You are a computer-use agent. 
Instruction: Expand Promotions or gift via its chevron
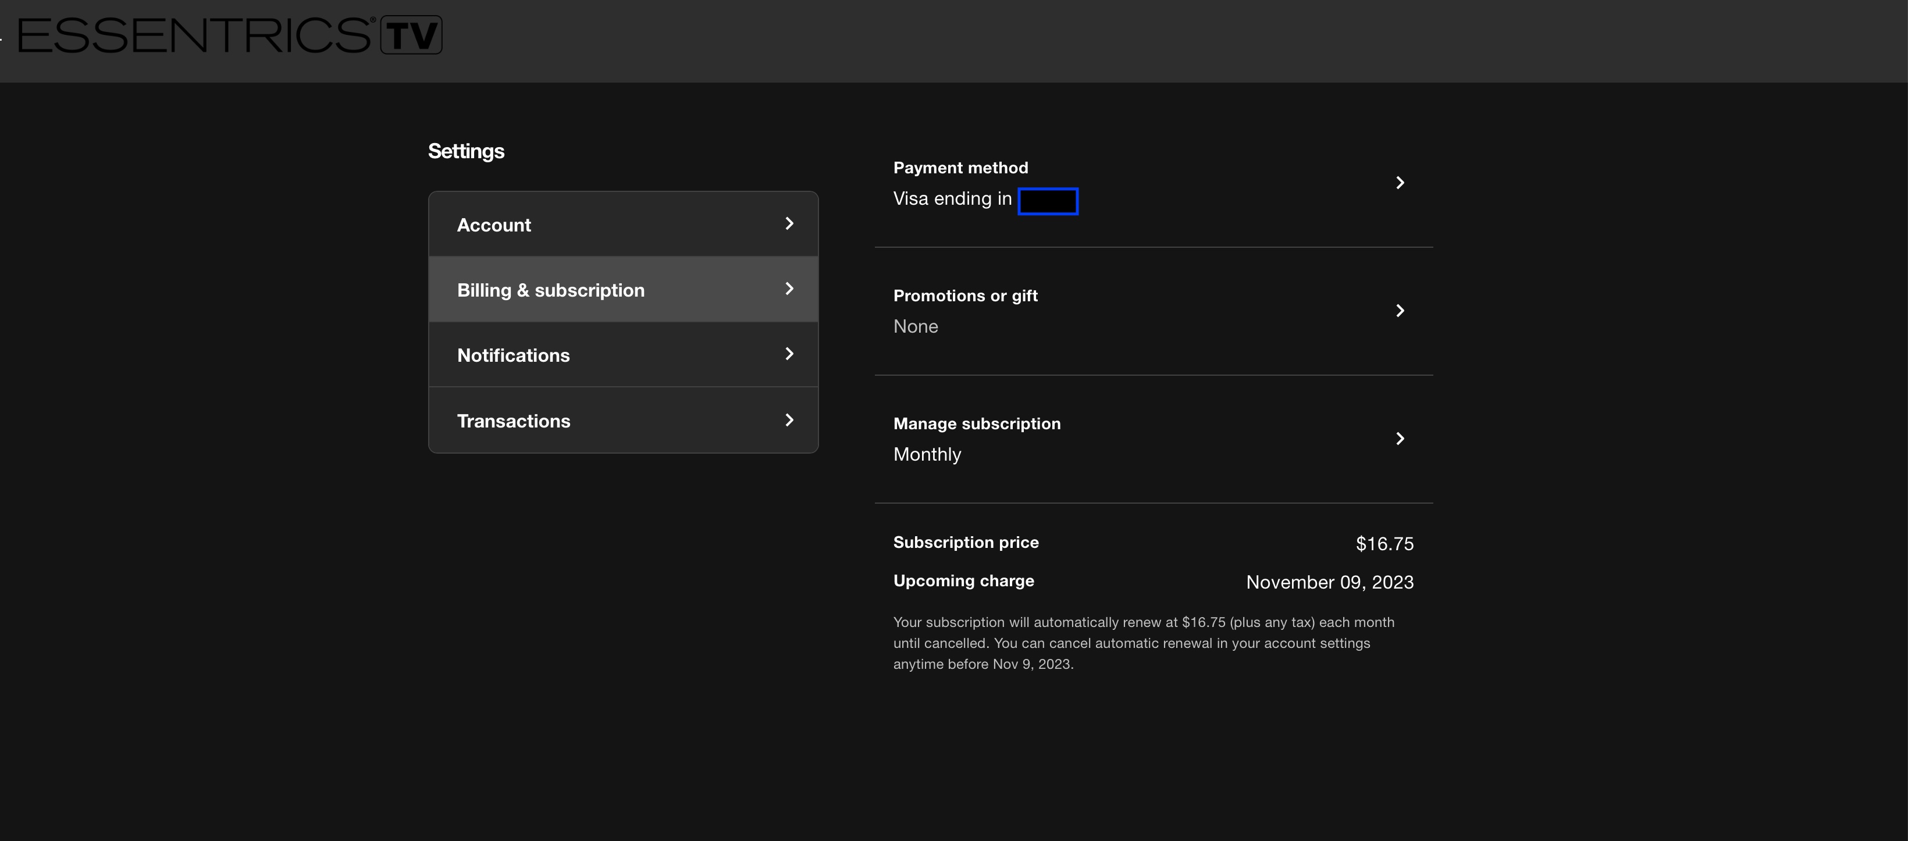1399,311
